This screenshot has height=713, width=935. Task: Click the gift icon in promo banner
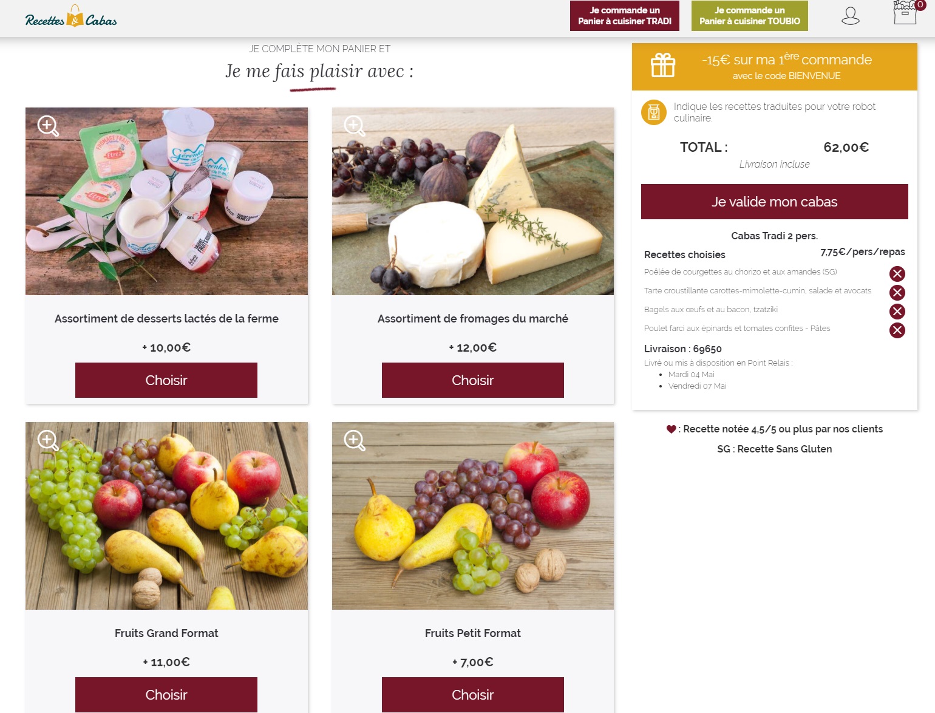662,65
